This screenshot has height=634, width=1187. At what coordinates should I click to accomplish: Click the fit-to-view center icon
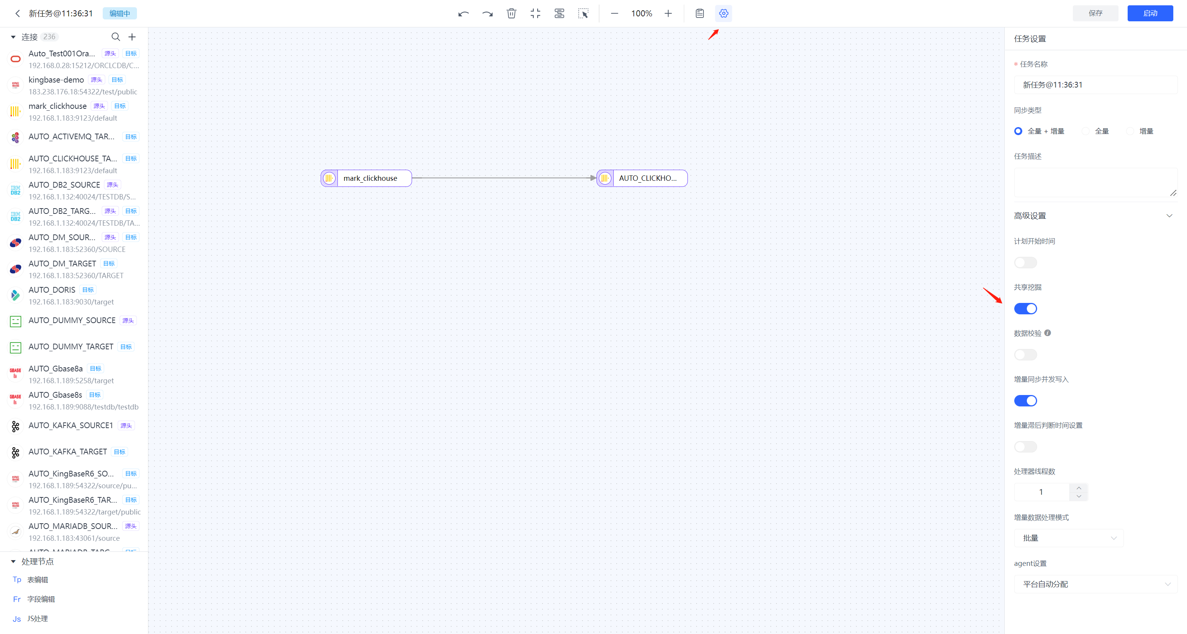[x=535, y=13]
